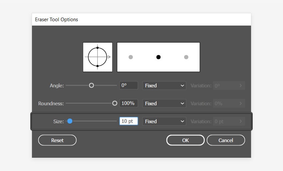283x171 pixels.
Task: Confirm settings with the OK button
Action: (x=185, y=140)
